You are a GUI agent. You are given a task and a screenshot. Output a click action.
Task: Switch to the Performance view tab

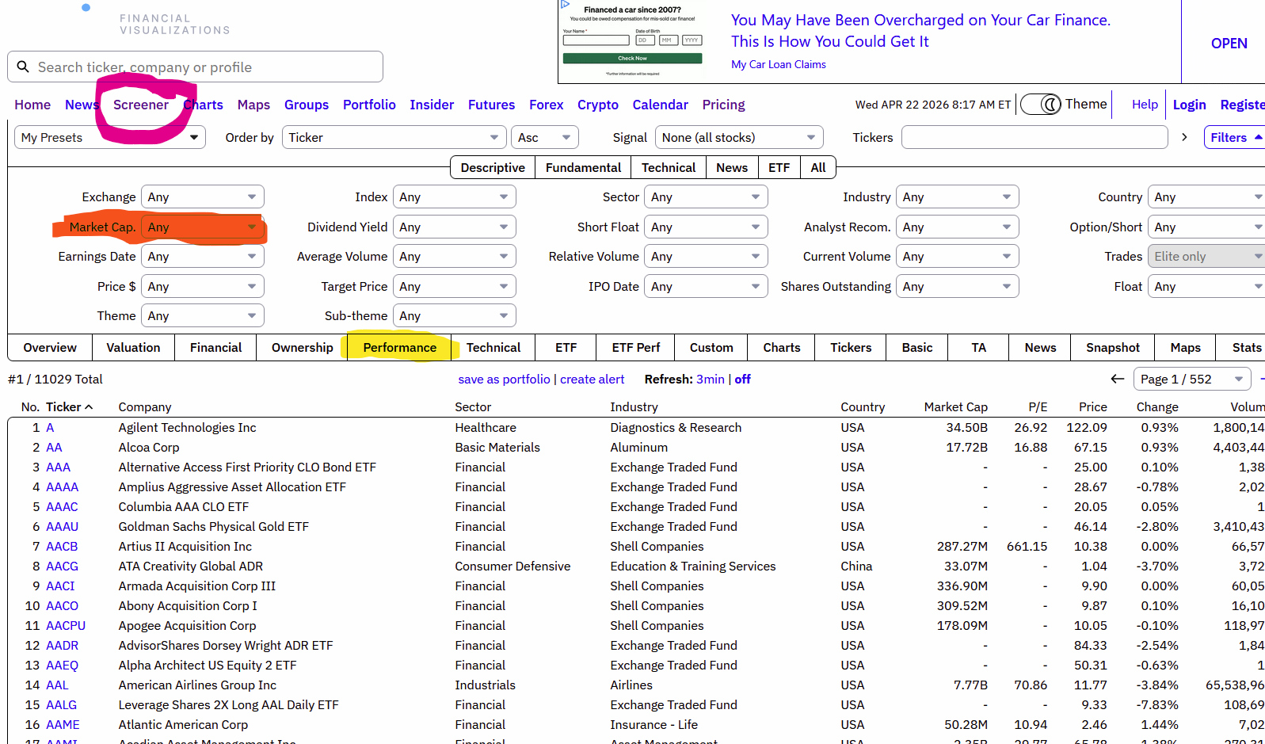pos(399,348)
